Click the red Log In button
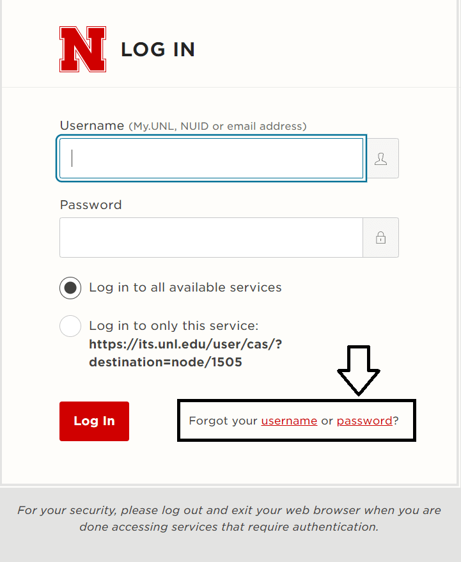Screen dimensions: 461x562 coord(94,421)
